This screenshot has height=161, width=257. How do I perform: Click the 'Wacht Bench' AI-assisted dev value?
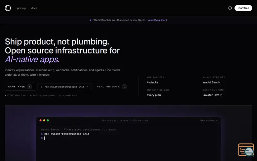pos(211,82)
